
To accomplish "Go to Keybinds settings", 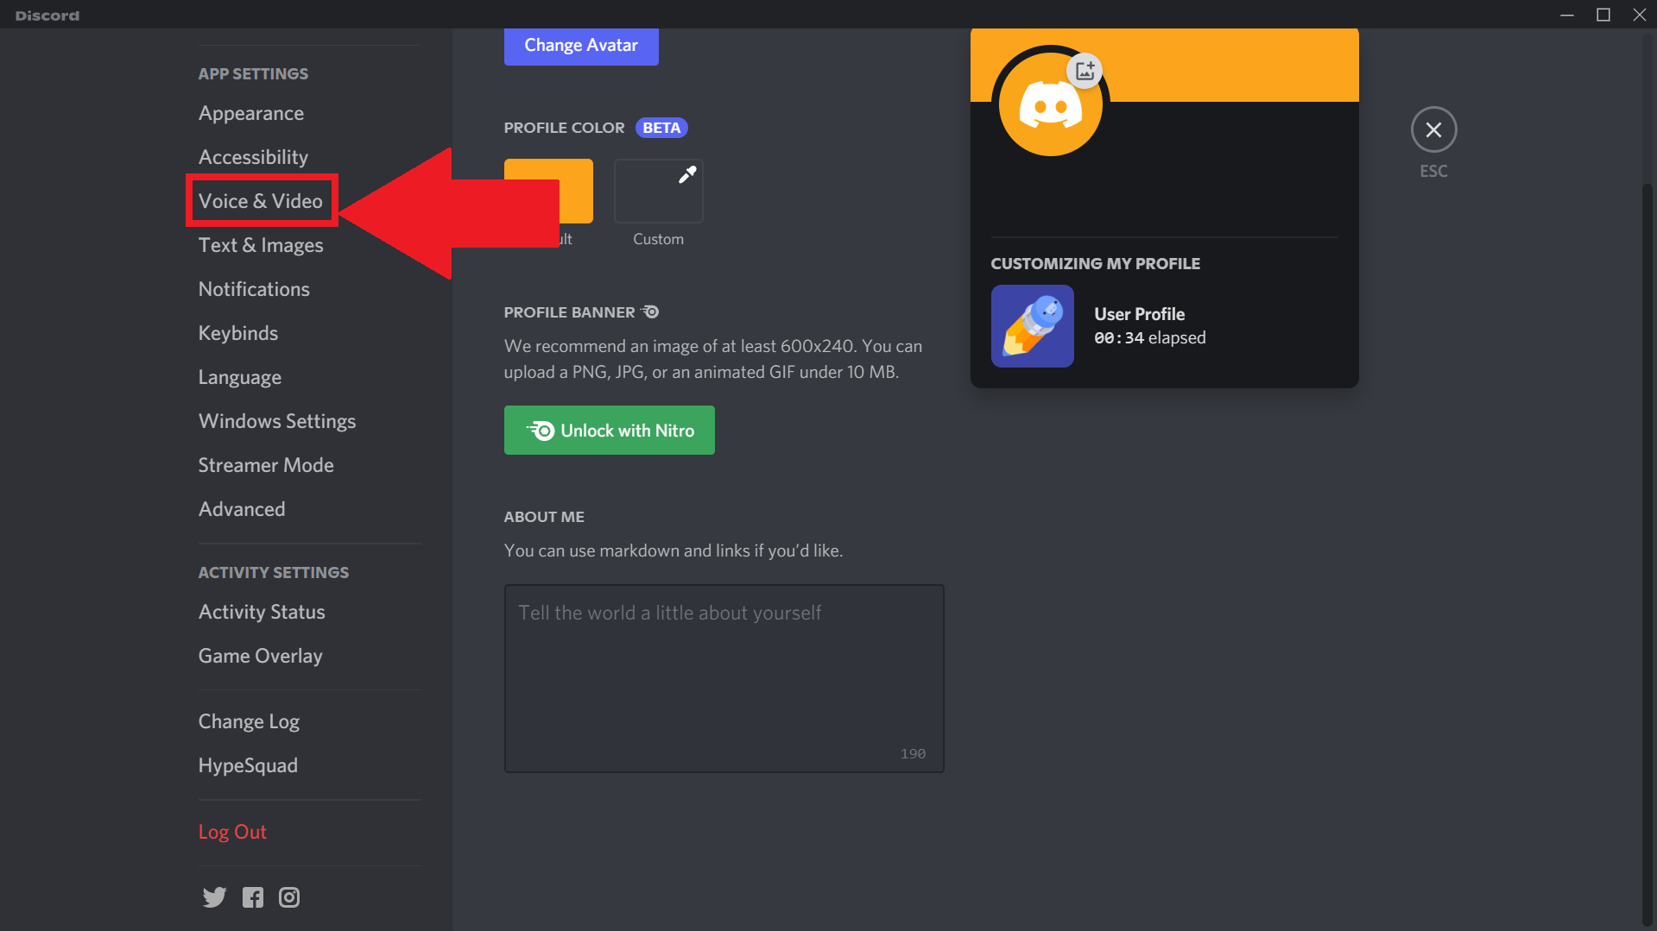I will click(237, 333).
